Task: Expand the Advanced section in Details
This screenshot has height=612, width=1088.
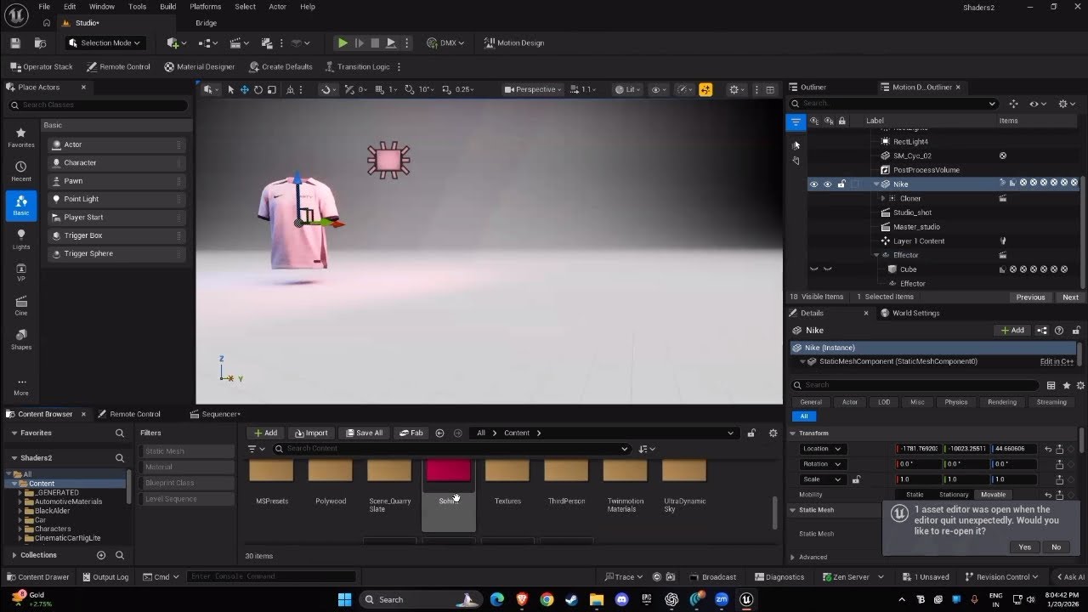Action: click(x=794, y=558)
